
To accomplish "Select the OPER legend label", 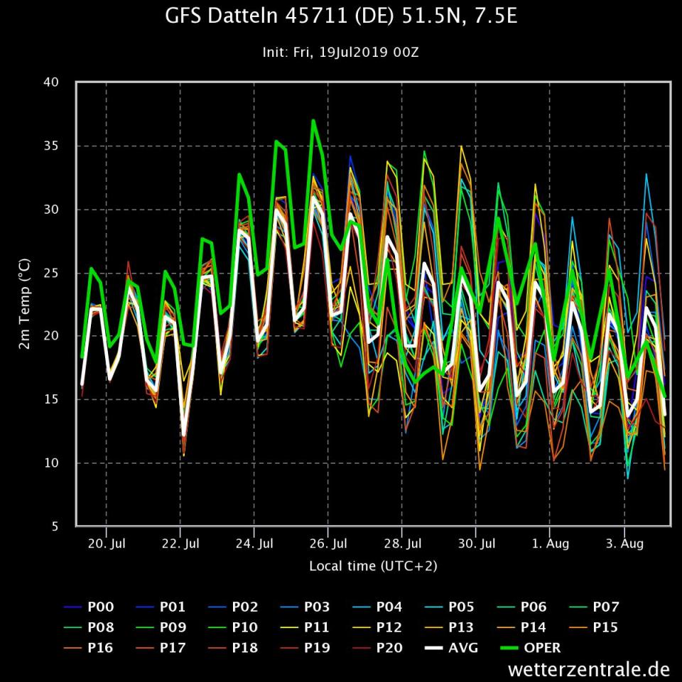I will tap(541, 647).
